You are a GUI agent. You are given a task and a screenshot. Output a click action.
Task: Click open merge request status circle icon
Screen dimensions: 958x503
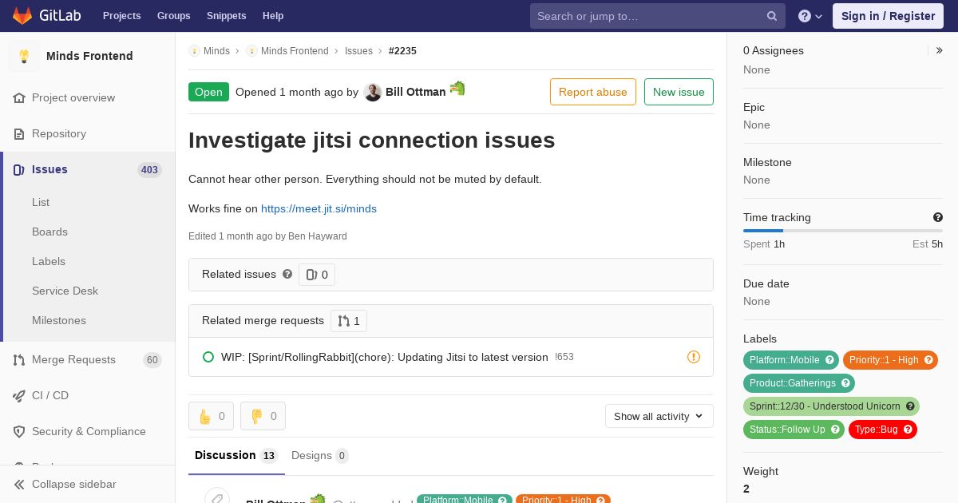(x=208, y=357)
